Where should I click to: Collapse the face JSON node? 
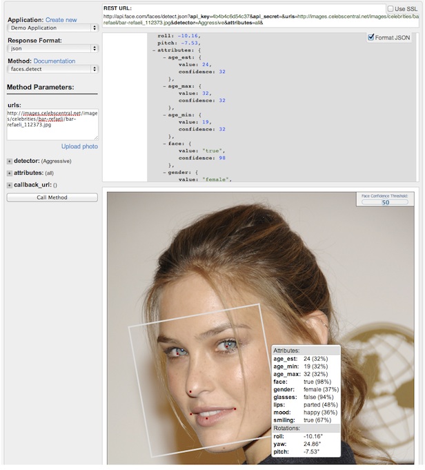pos(164,143)
